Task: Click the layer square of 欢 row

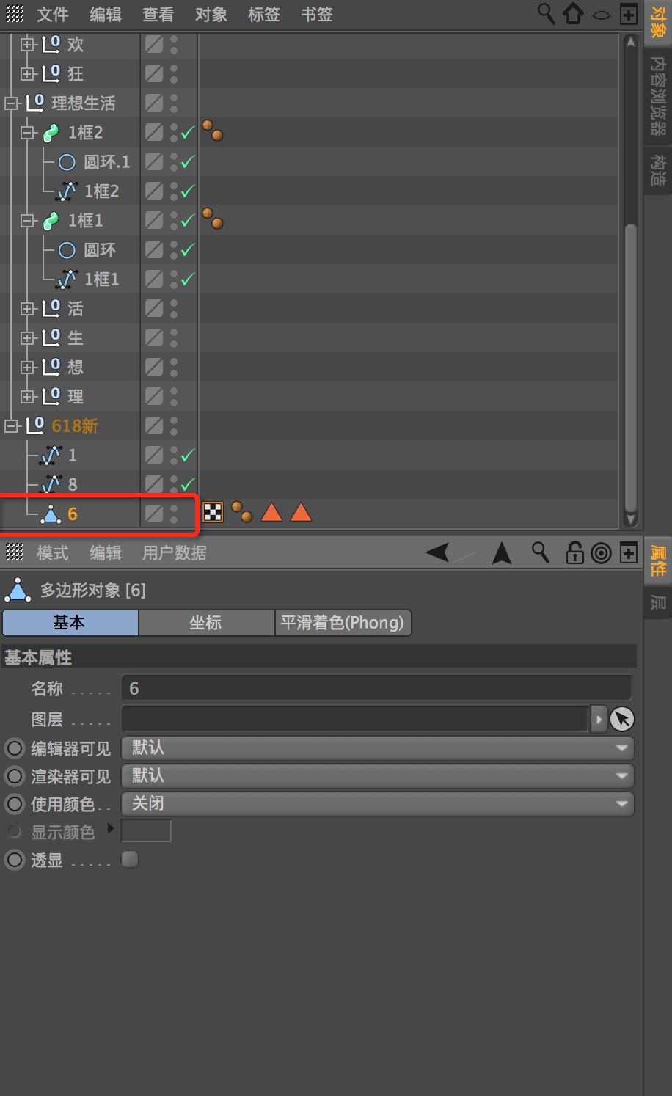Action: coord(154,44)
